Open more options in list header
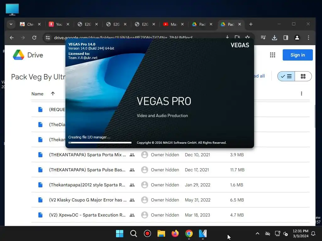 (301, 94)
